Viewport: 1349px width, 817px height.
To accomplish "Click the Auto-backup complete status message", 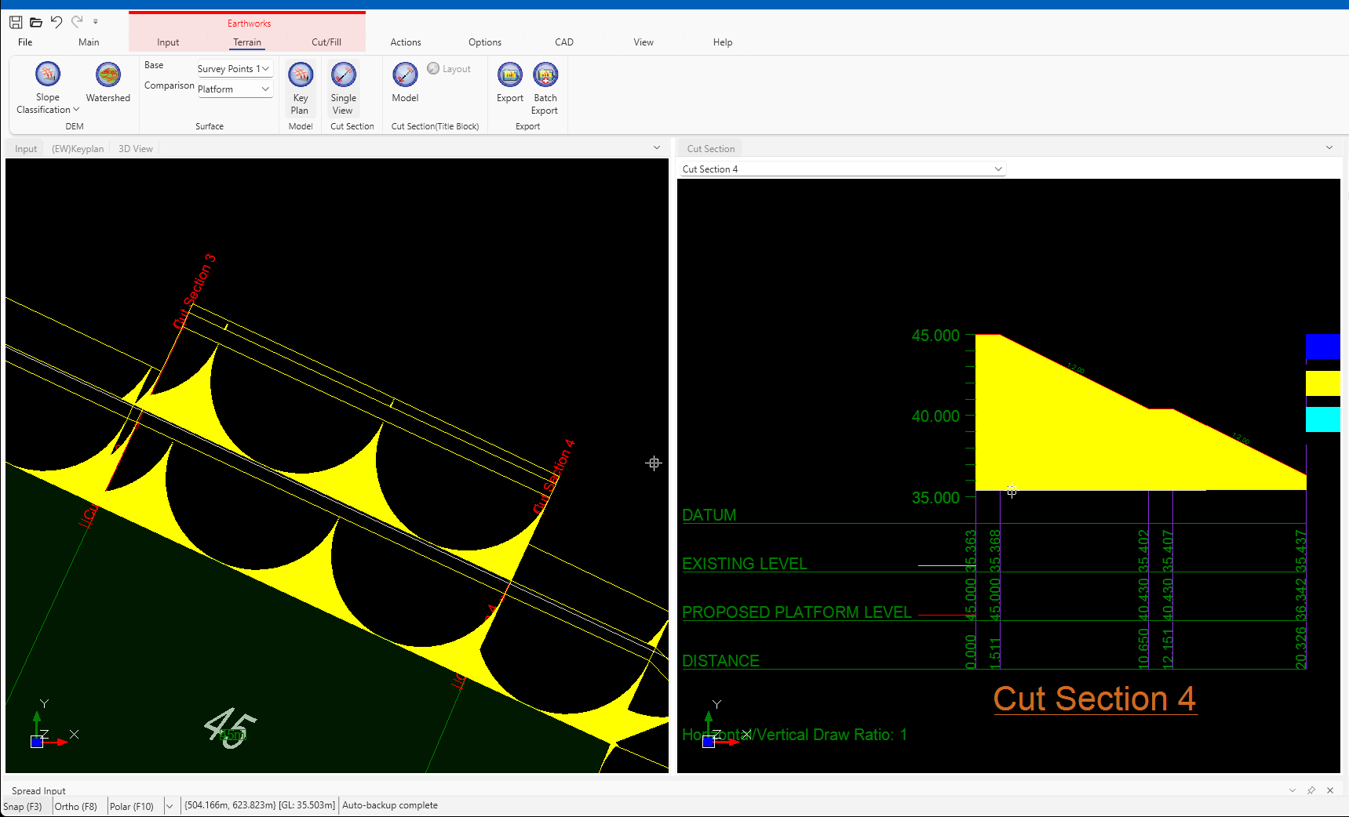I will coord(390,806).
